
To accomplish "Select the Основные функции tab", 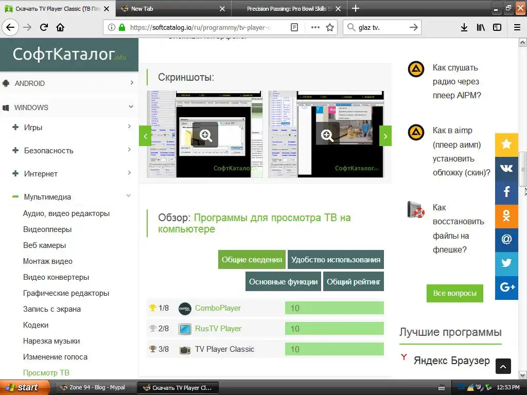I will [284, 281].
